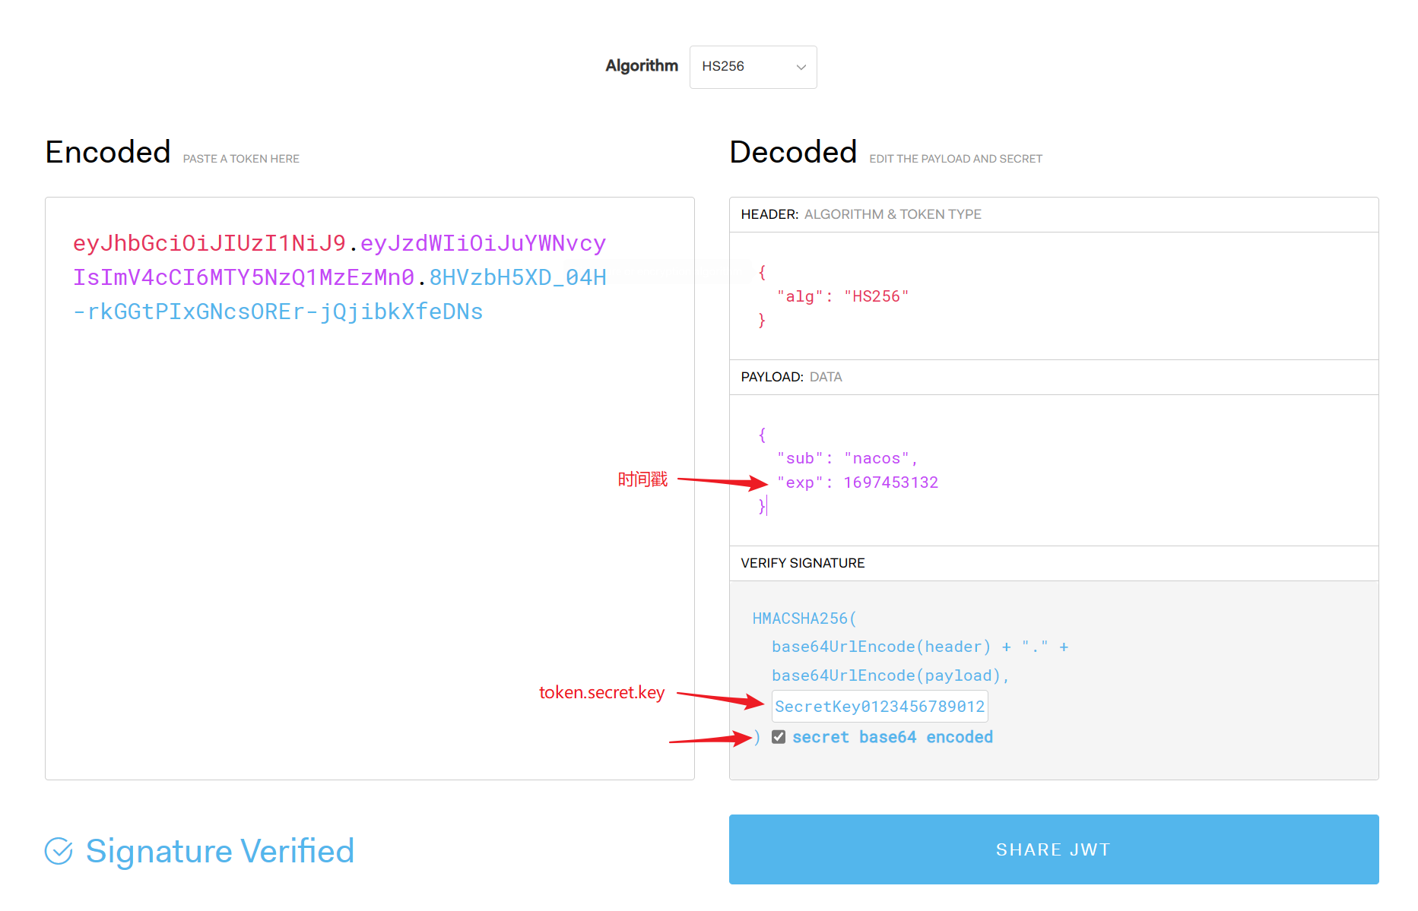Click the Algorithm label

[642, 66]
